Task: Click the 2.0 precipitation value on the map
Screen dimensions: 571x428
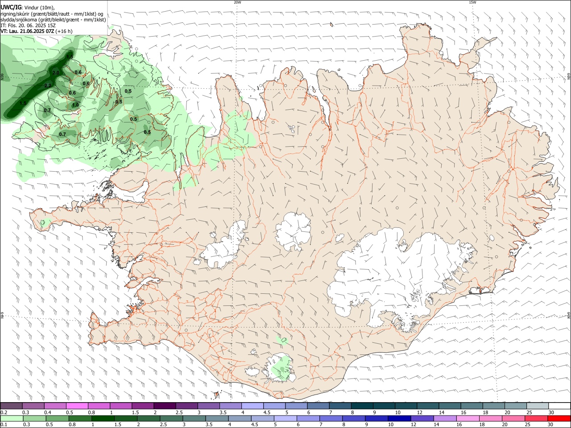Action: coord(56,73)
